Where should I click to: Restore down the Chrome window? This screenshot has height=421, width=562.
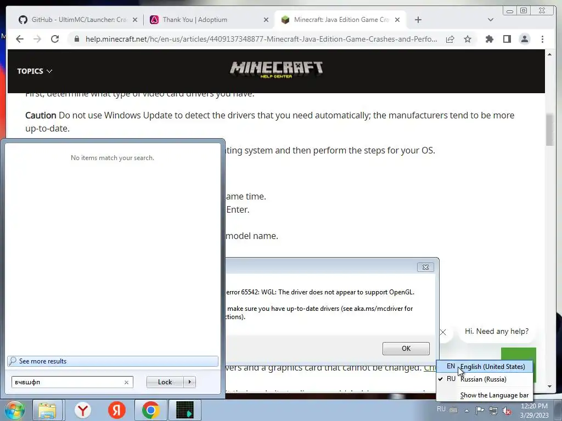click(524, 11)
